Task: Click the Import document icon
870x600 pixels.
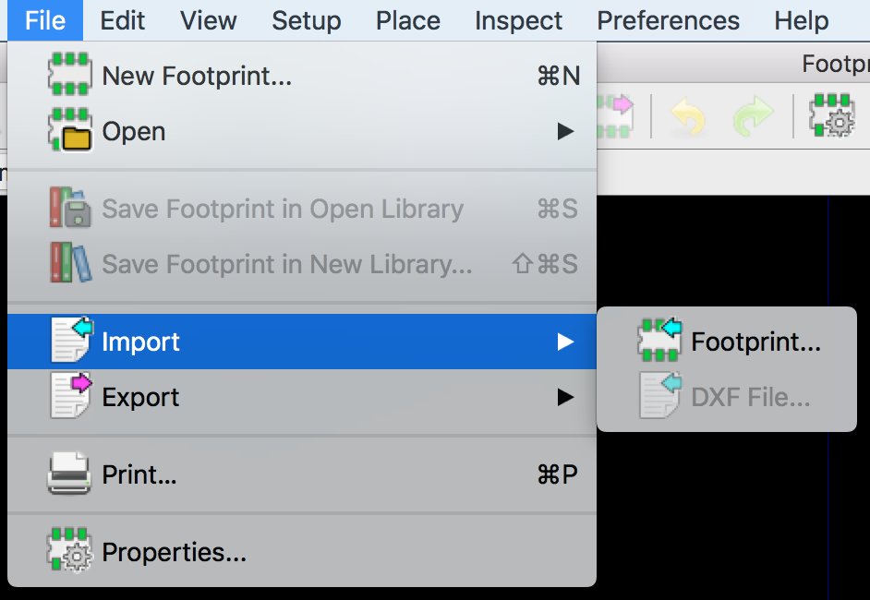Action: coord(71,342)
